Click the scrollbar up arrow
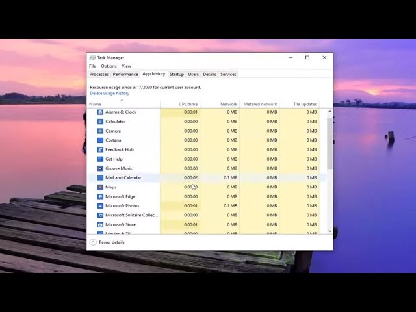The image size is (416, 312). [330, 112]
